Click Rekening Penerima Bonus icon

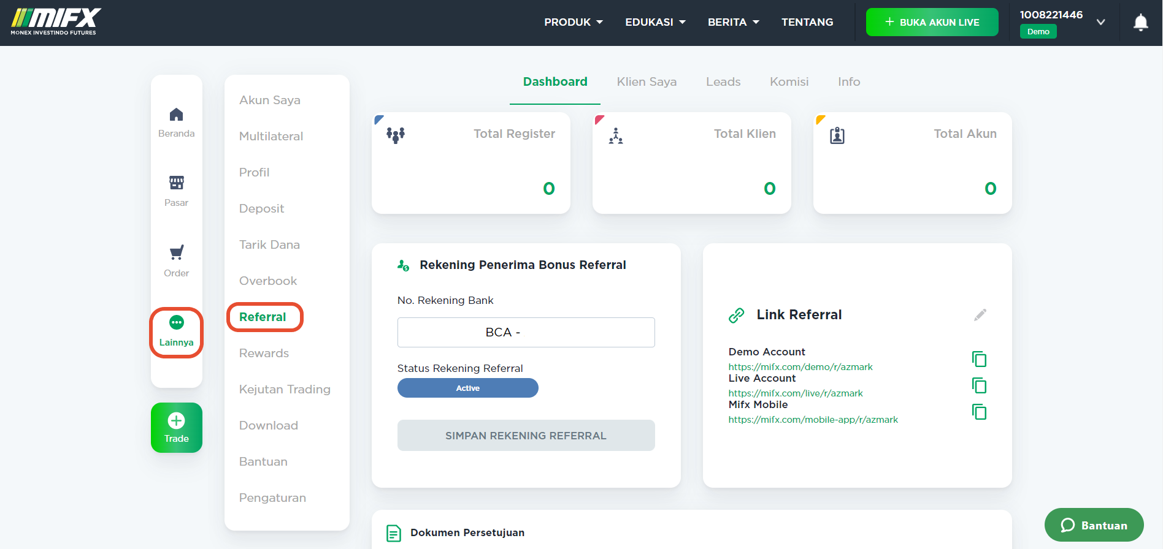(403, 265)
